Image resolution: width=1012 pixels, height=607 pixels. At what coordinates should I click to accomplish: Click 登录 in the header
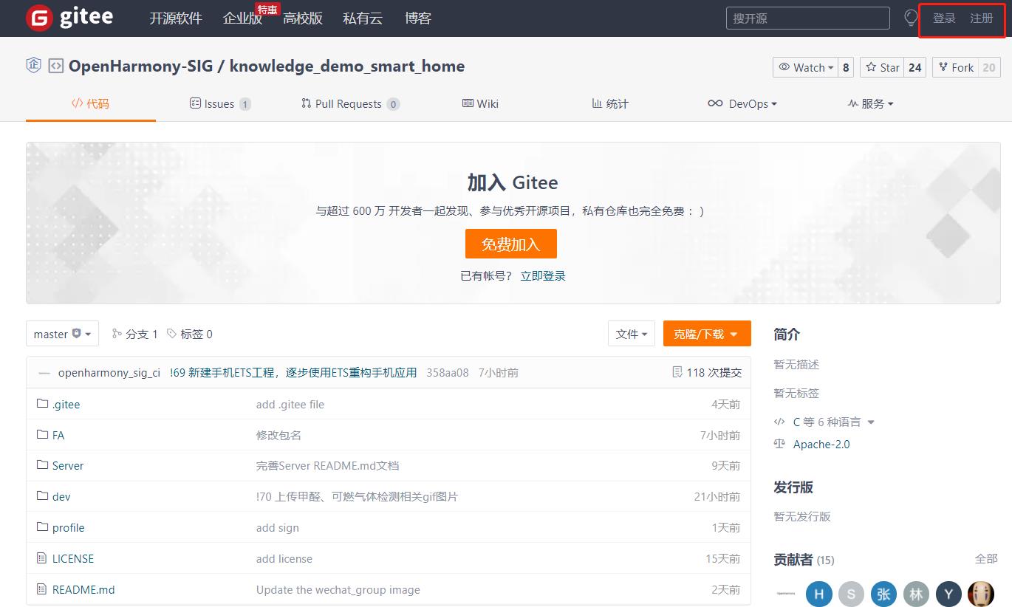(944, 18)
